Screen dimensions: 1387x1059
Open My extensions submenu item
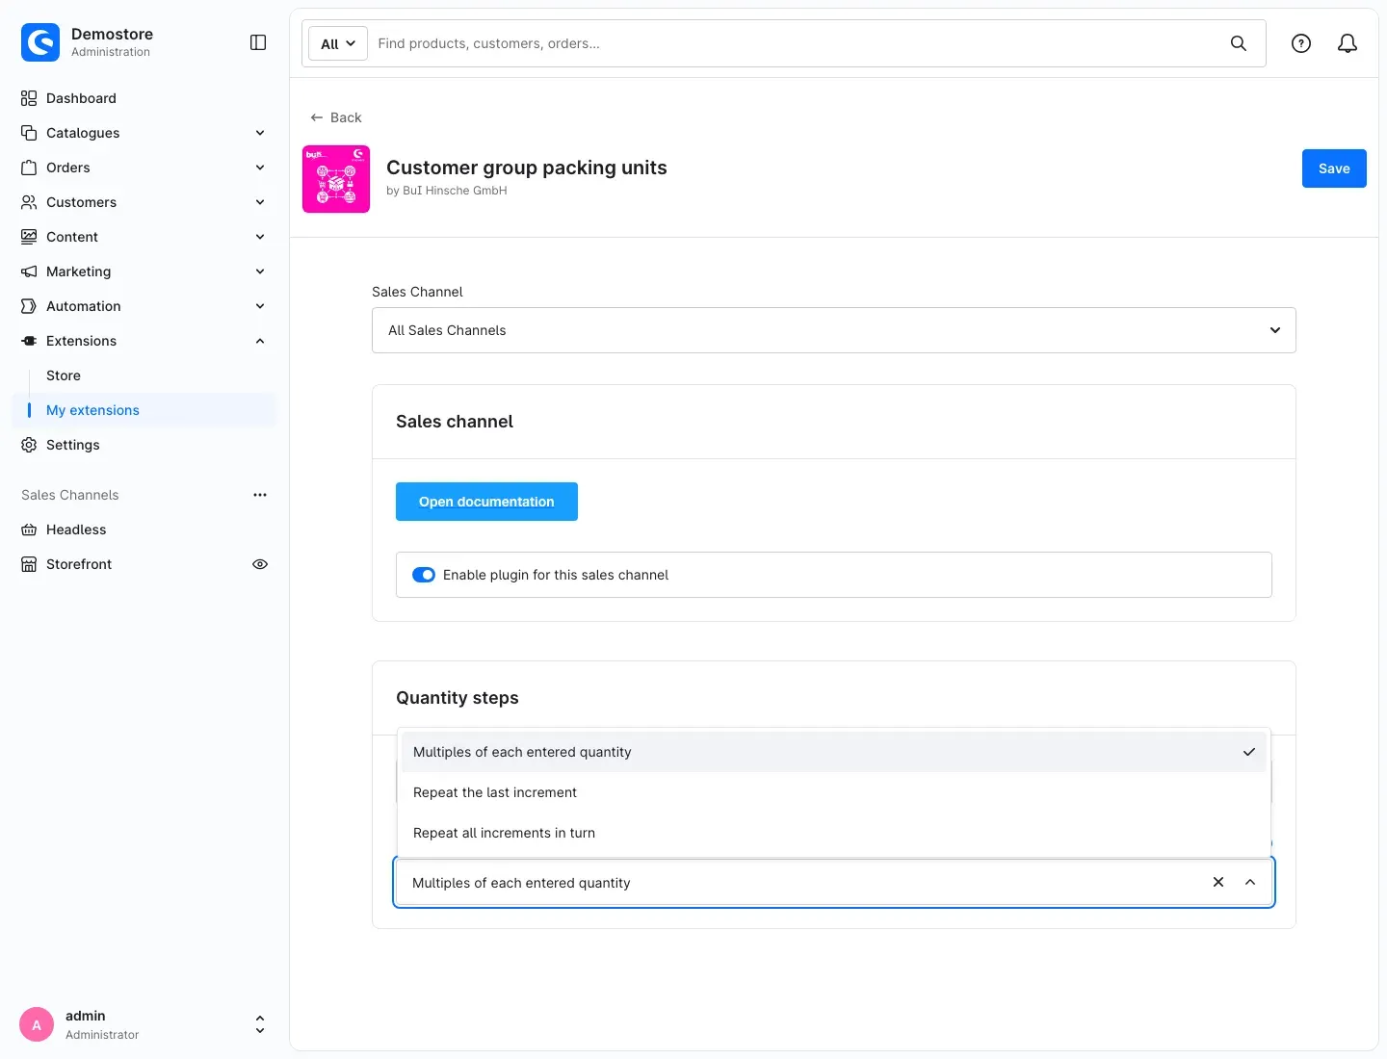[144, 410]
